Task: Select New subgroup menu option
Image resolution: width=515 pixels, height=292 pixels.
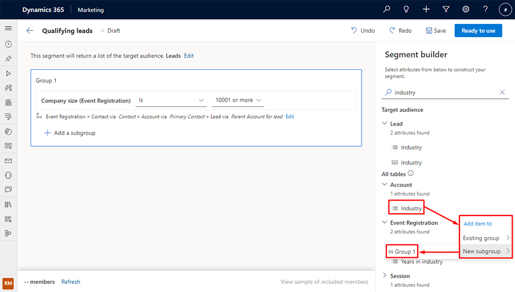Action: (485, 251)
